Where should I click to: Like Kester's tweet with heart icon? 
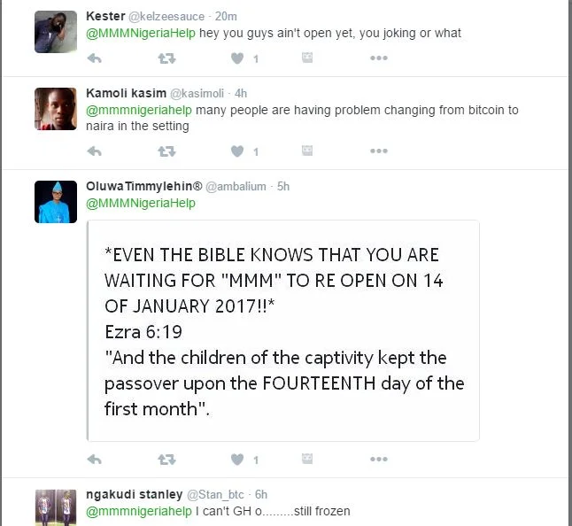pos(237,58)
